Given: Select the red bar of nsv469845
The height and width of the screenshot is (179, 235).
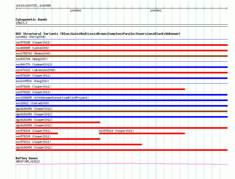Looking at the screenshot, I should (121, 51).
